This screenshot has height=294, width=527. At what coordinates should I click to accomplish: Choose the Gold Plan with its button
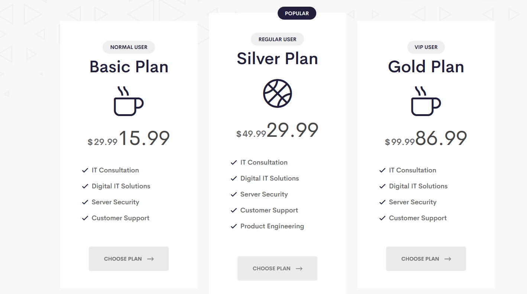(426, 259)
